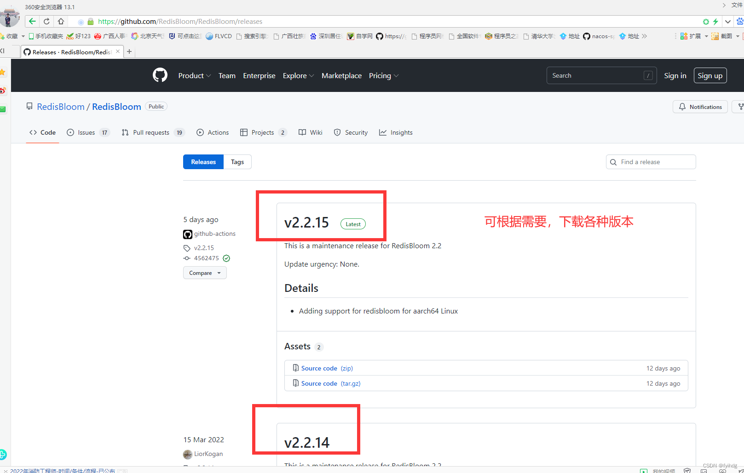Open the 收藏 favorites dropdown
Image resolution: width=744 pixels, height=473 pixels.
coord(12,36)
